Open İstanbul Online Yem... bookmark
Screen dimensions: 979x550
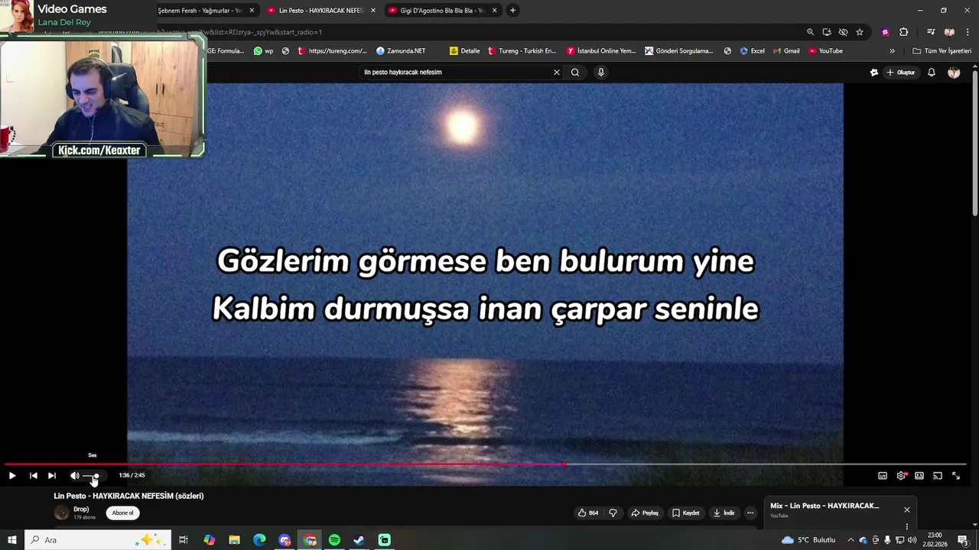[x=601, y=51]
